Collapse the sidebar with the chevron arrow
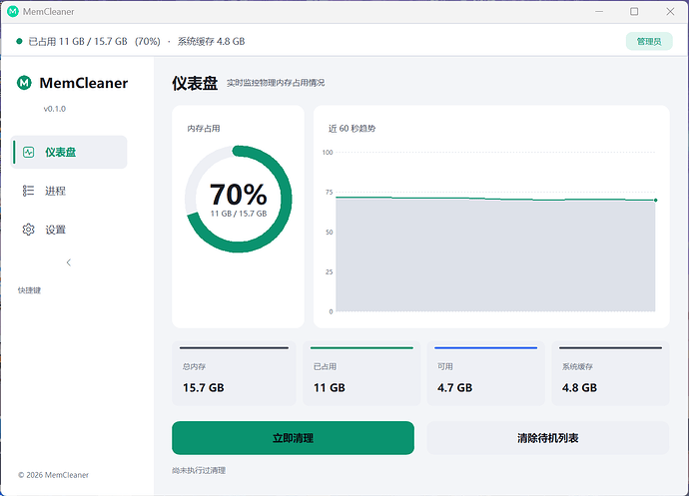The width and height of the screenshot is (689, 496). (x=69, y=262)
